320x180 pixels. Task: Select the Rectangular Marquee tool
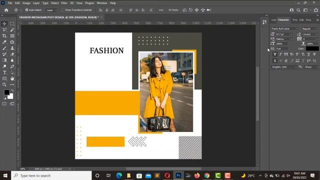point(12,23)
